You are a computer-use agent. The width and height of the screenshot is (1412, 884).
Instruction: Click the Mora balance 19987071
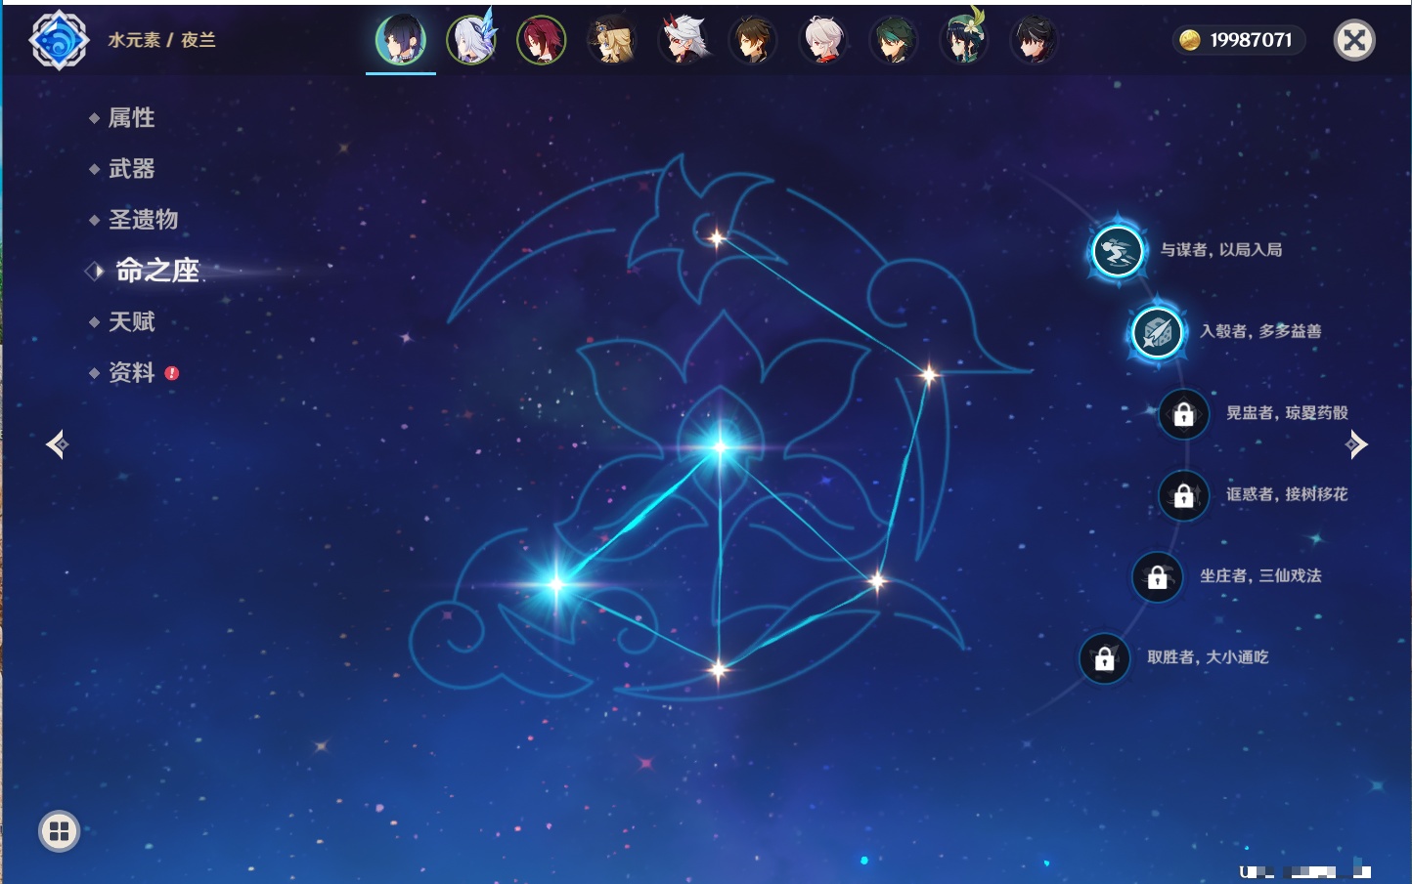coord(1251,40)
